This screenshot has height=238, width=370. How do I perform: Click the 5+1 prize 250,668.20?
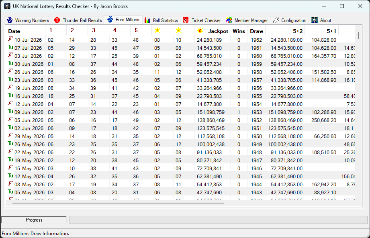324,120
